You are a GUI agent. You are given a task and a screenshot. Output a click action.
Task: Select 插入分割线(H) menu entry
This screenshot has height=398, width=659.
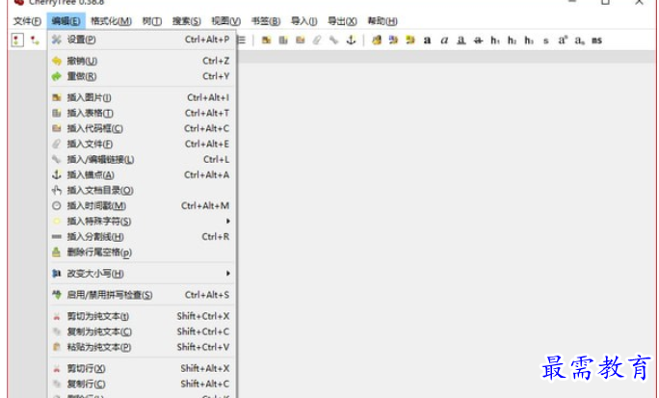pyautogui.click(x=142, y=237)
